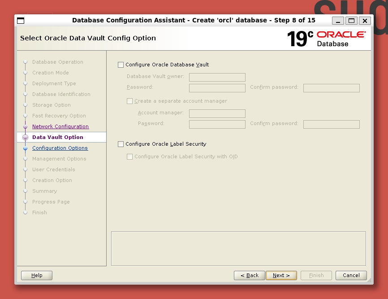Image resolution: width=388 pixels, height=299 pixels.
Task: Click the Account manager input field
Action: [x=217, y=113]
